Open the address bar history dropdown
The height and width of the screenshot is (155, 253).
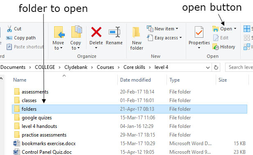click(208, 68)
